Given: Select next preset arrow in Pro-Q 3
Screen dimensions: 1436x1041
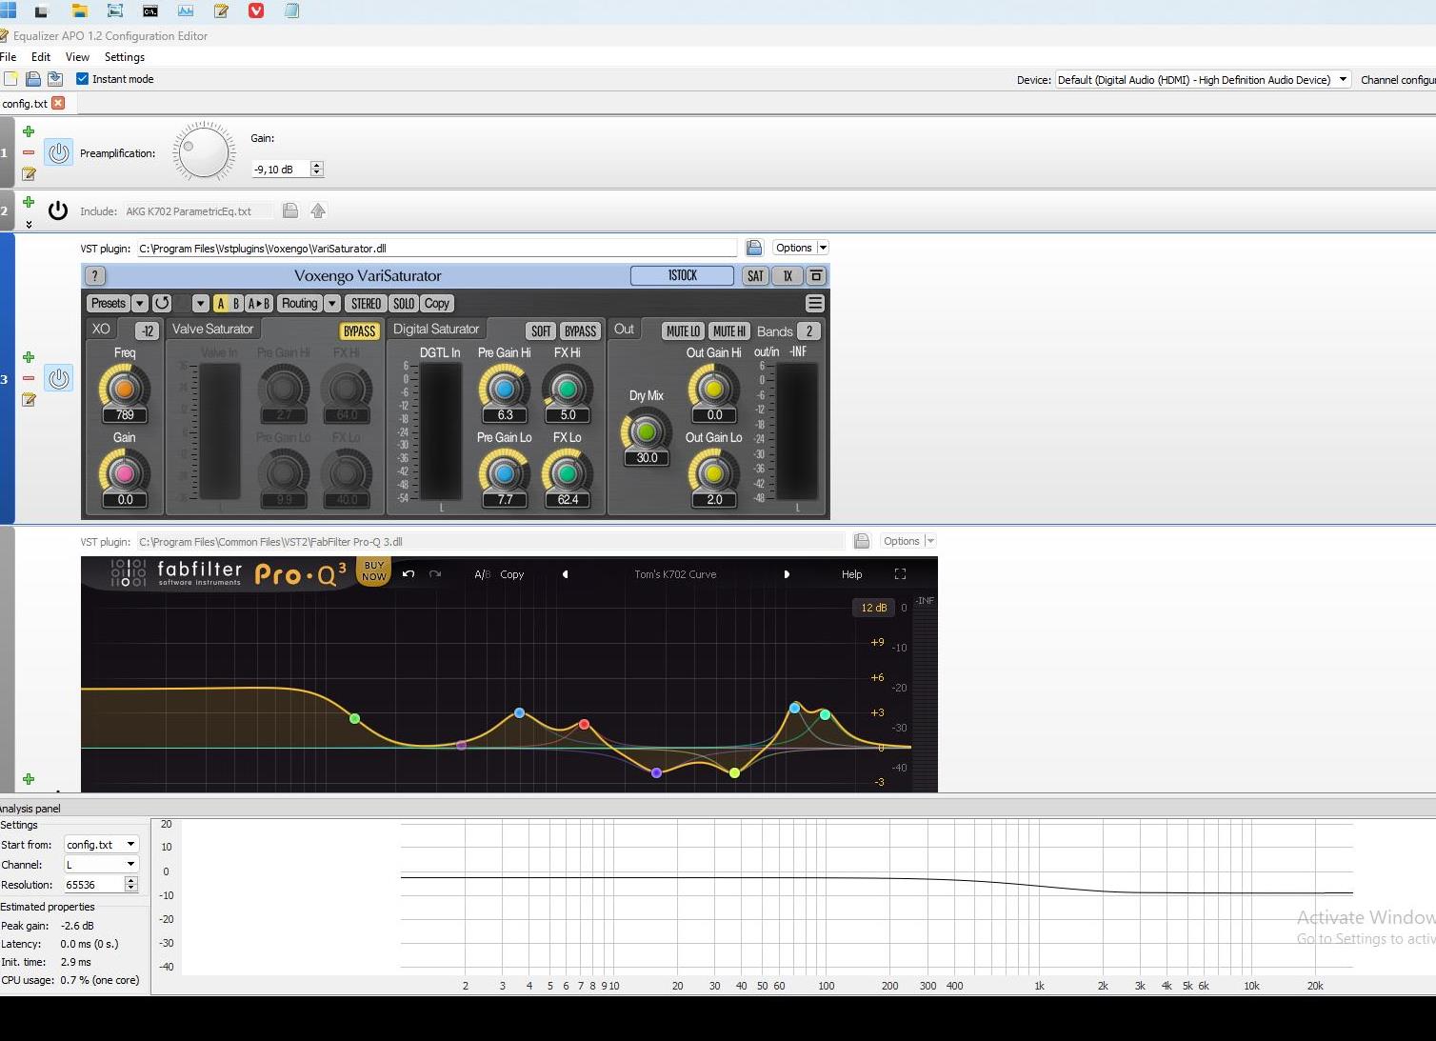Looking at the screenshot, I should (x=787, y=574).
